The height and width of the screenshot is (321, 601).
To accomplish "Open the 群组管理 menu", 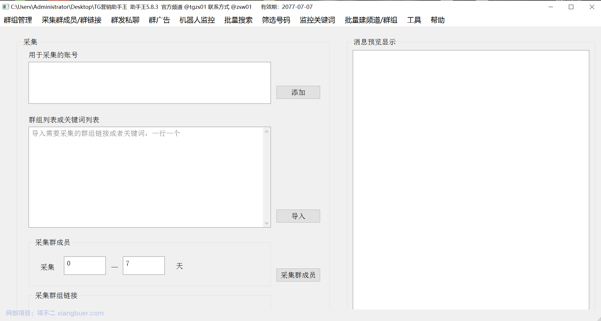I will [x=18, y=20].
